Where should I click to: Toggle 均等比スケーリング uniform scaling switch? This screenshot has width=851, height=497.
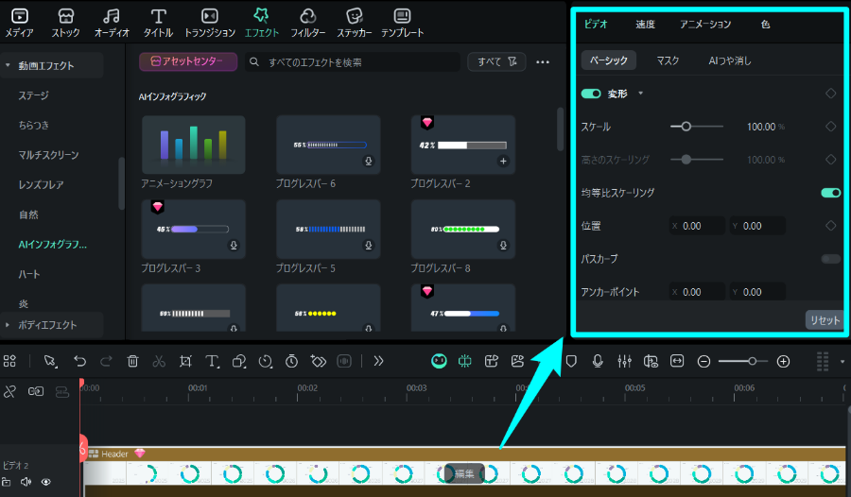pos(830,193)
